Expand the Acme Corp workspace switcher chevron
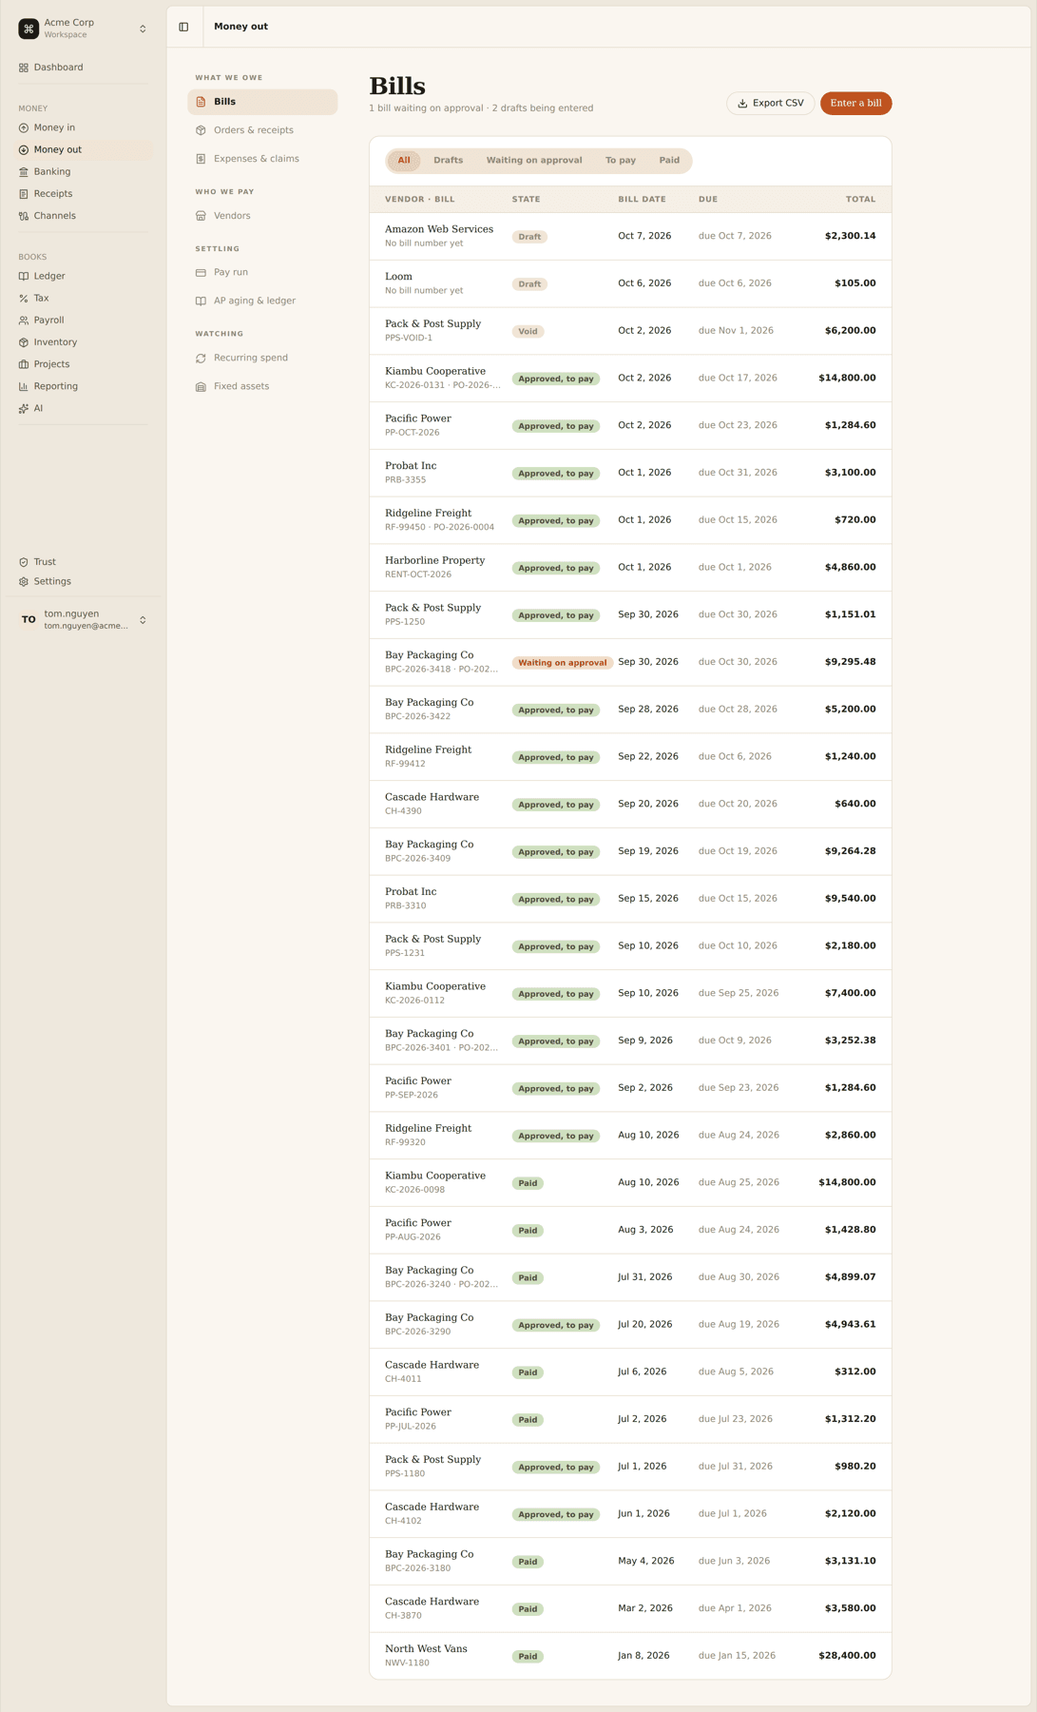 [143, 29]
